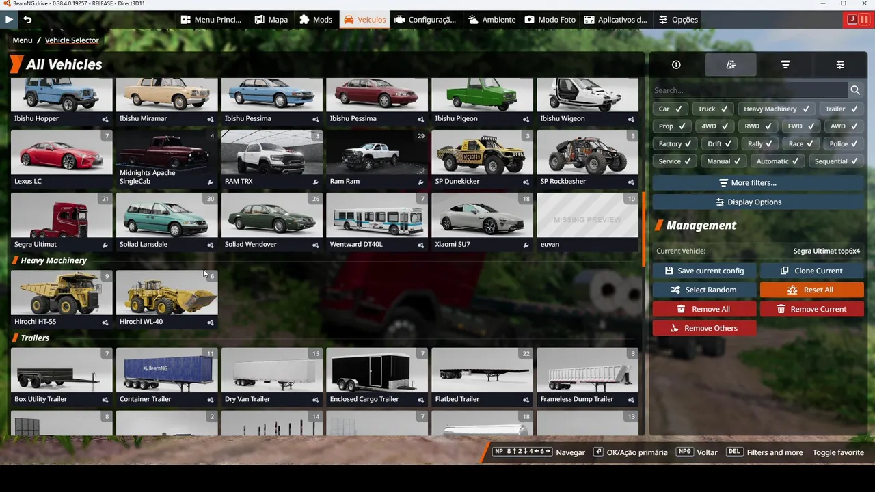Click Clone Current button
This screenshot has width=875, height=492.
[812, 271]
